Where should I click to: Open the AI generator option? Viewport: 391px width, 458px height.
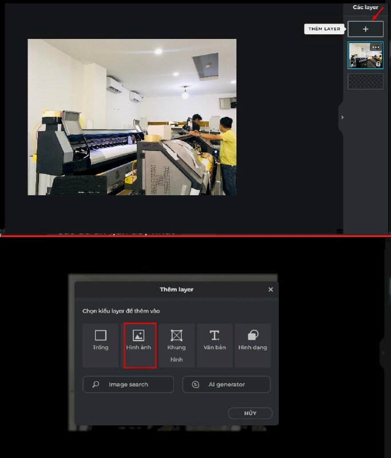(x=226, y=385)
